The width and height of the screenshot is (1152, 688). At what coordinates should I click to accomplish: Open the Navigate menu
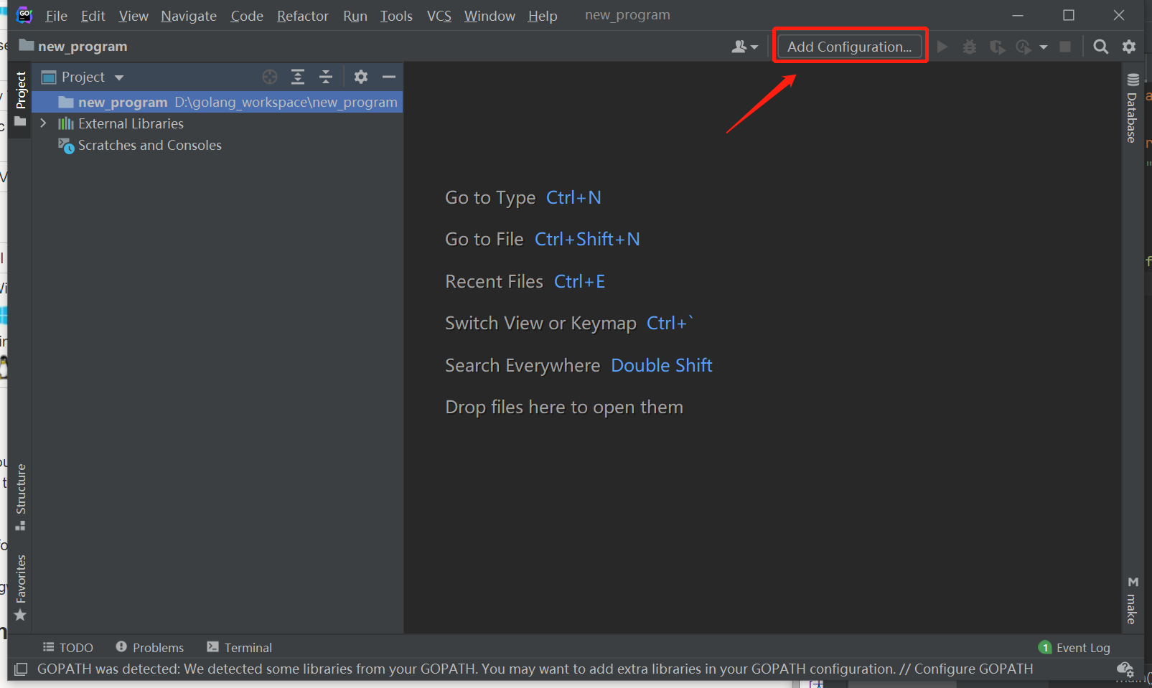[x=189, y=16]
